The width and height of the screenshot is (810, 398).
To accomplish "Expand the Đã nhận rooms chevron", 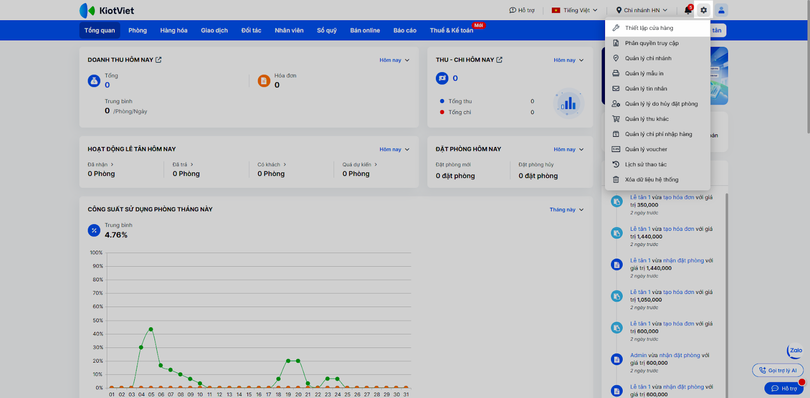I will pos(112,165).
